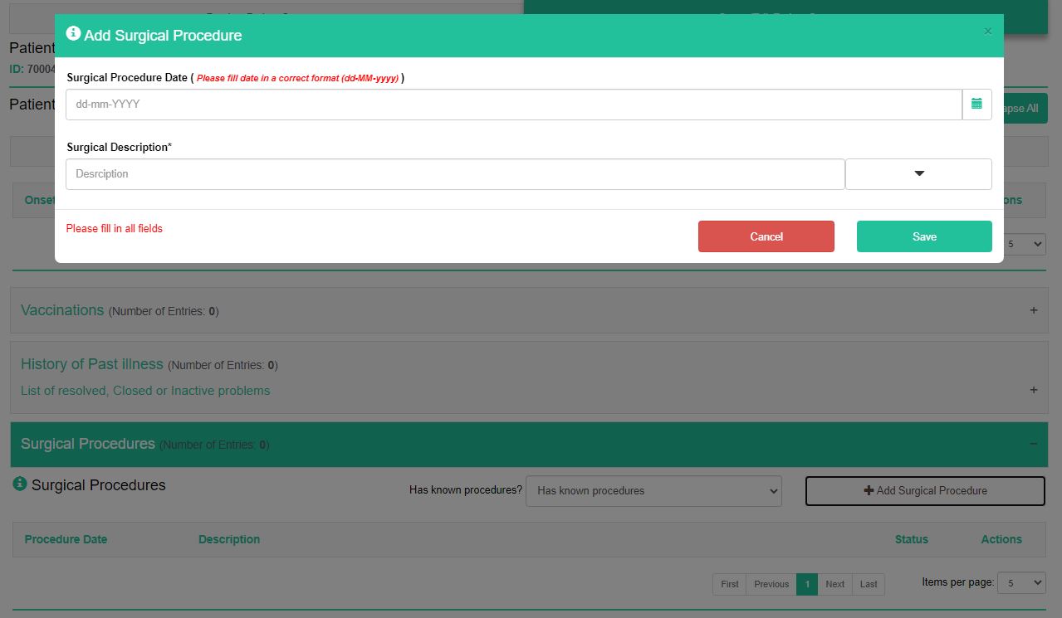Viewport: 1062px width, 618px height.
Task: Click the info icon in modal header
Action: 73,34
